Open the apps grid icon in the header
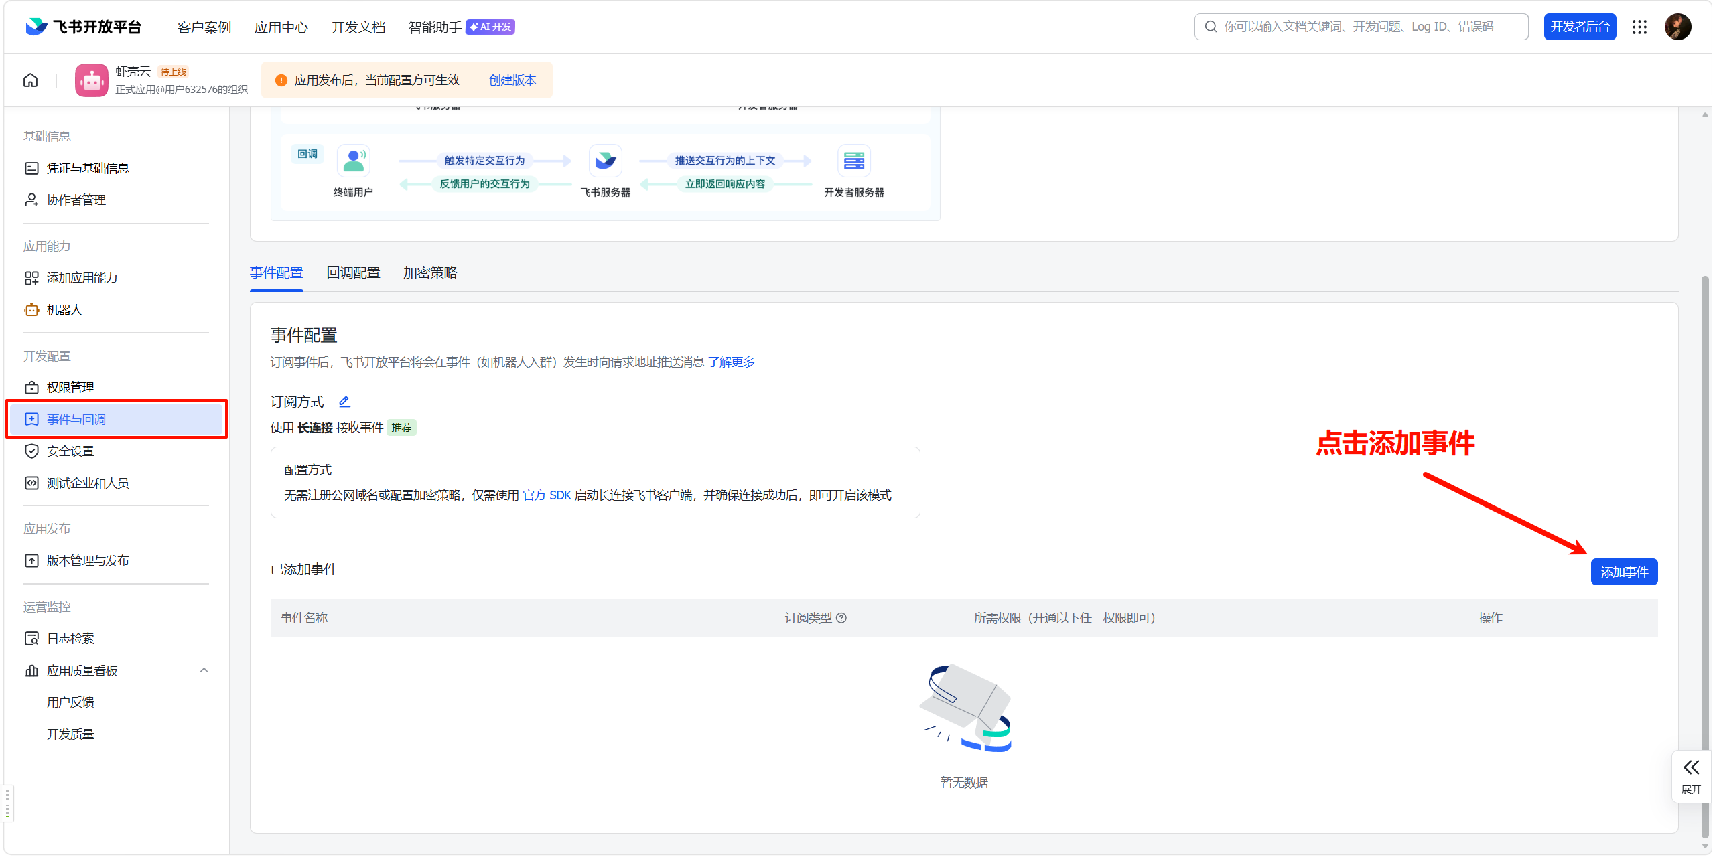This screenshot has height=857, width=1715. (x=1639, y=27)
